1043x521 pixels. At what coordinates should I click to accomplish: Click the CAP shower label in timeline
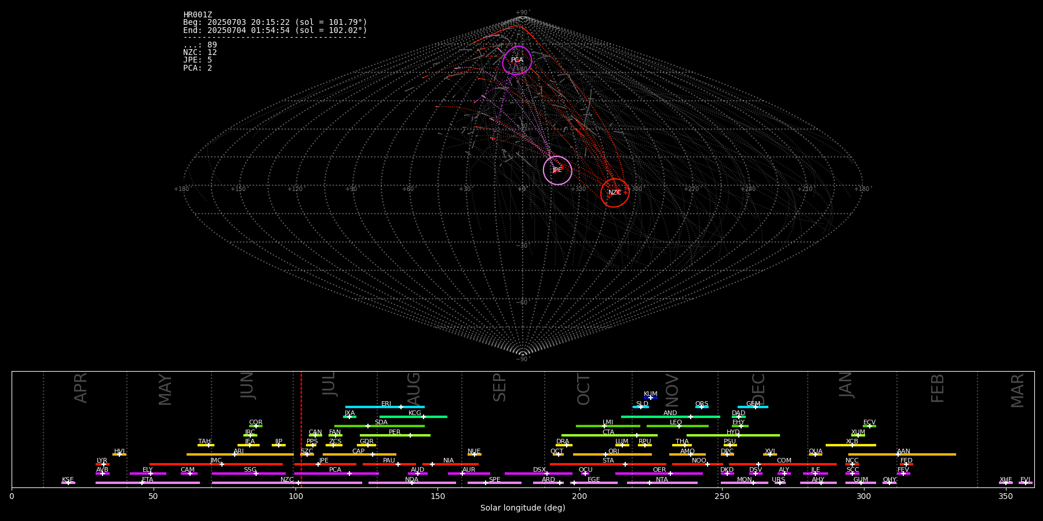pos(359,452)
